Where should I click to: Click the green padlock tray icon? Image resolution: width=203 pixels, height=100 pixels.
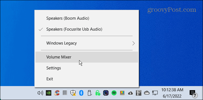(x=98, y=93)
